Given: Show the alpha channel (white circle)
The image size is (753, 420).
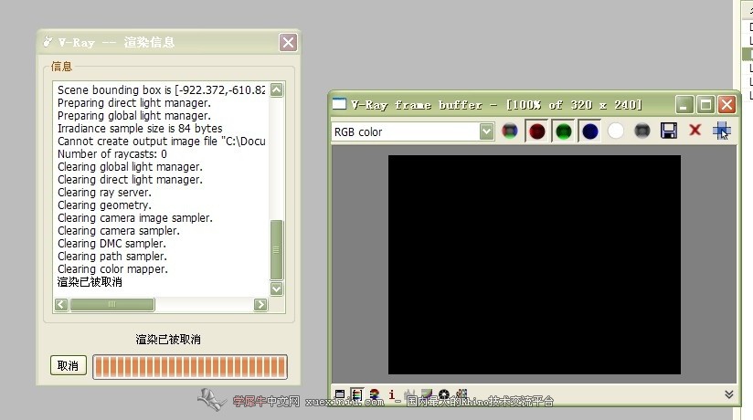Looking at the screenshot, I should click(616, 131).
